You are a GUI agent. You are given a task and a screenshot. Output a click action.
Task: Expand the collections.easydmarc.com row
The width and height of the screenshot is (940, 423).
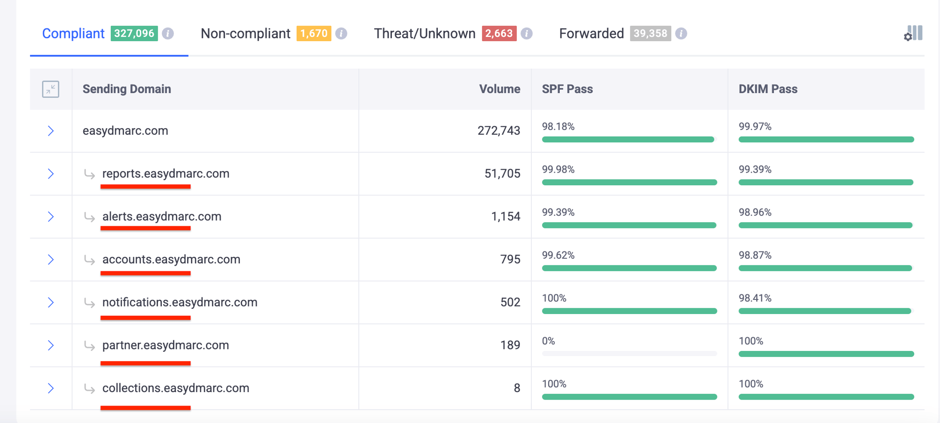click(x=51, y=388)
